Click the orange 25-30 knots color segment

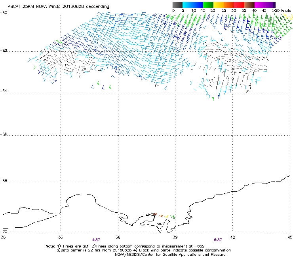229,5
